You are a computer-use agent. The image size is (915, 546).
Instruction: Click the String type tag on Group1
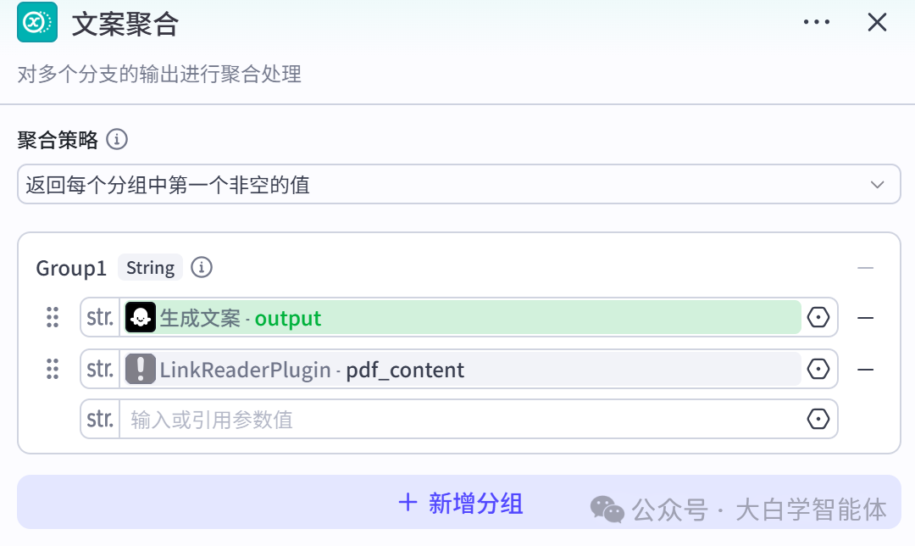150,267
